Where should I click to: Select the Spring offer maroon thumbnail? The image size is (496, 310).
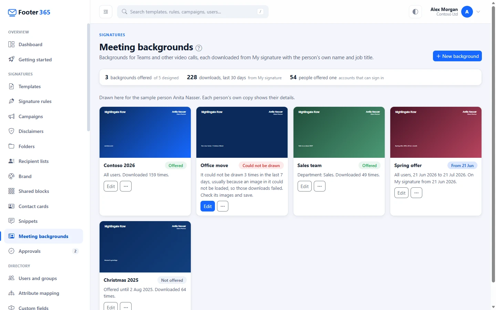pyautogui.click(x=436, y=132)
